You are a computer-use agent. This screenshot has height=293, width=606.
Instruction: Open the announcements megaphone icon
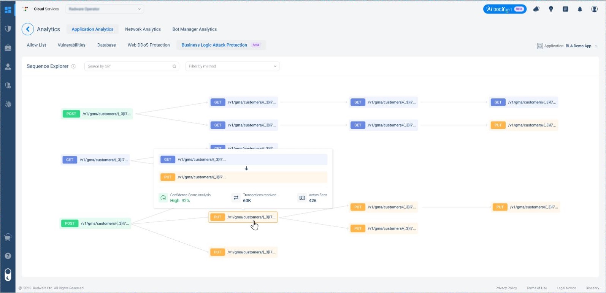[x=536, y=9]
